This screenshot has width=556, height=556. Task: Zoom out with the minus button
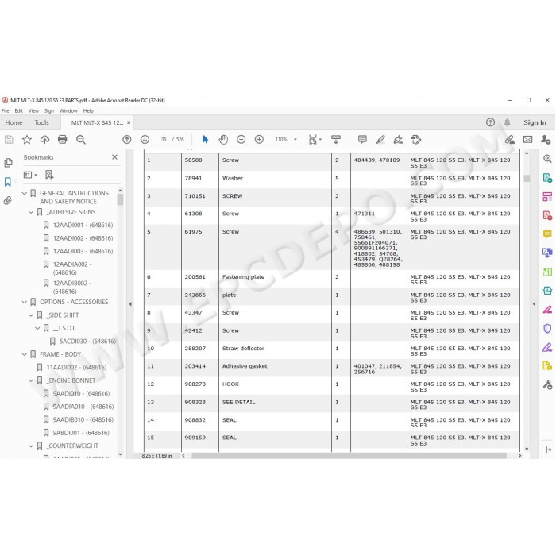[x=241, y=140]
